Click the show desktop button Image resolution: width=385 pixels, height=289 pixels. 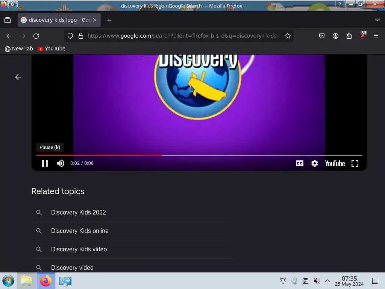pos(375,281)
